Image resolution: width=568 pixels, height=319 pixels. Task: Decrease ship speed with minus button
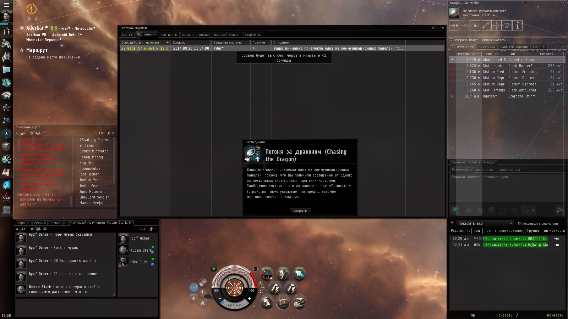220,299
